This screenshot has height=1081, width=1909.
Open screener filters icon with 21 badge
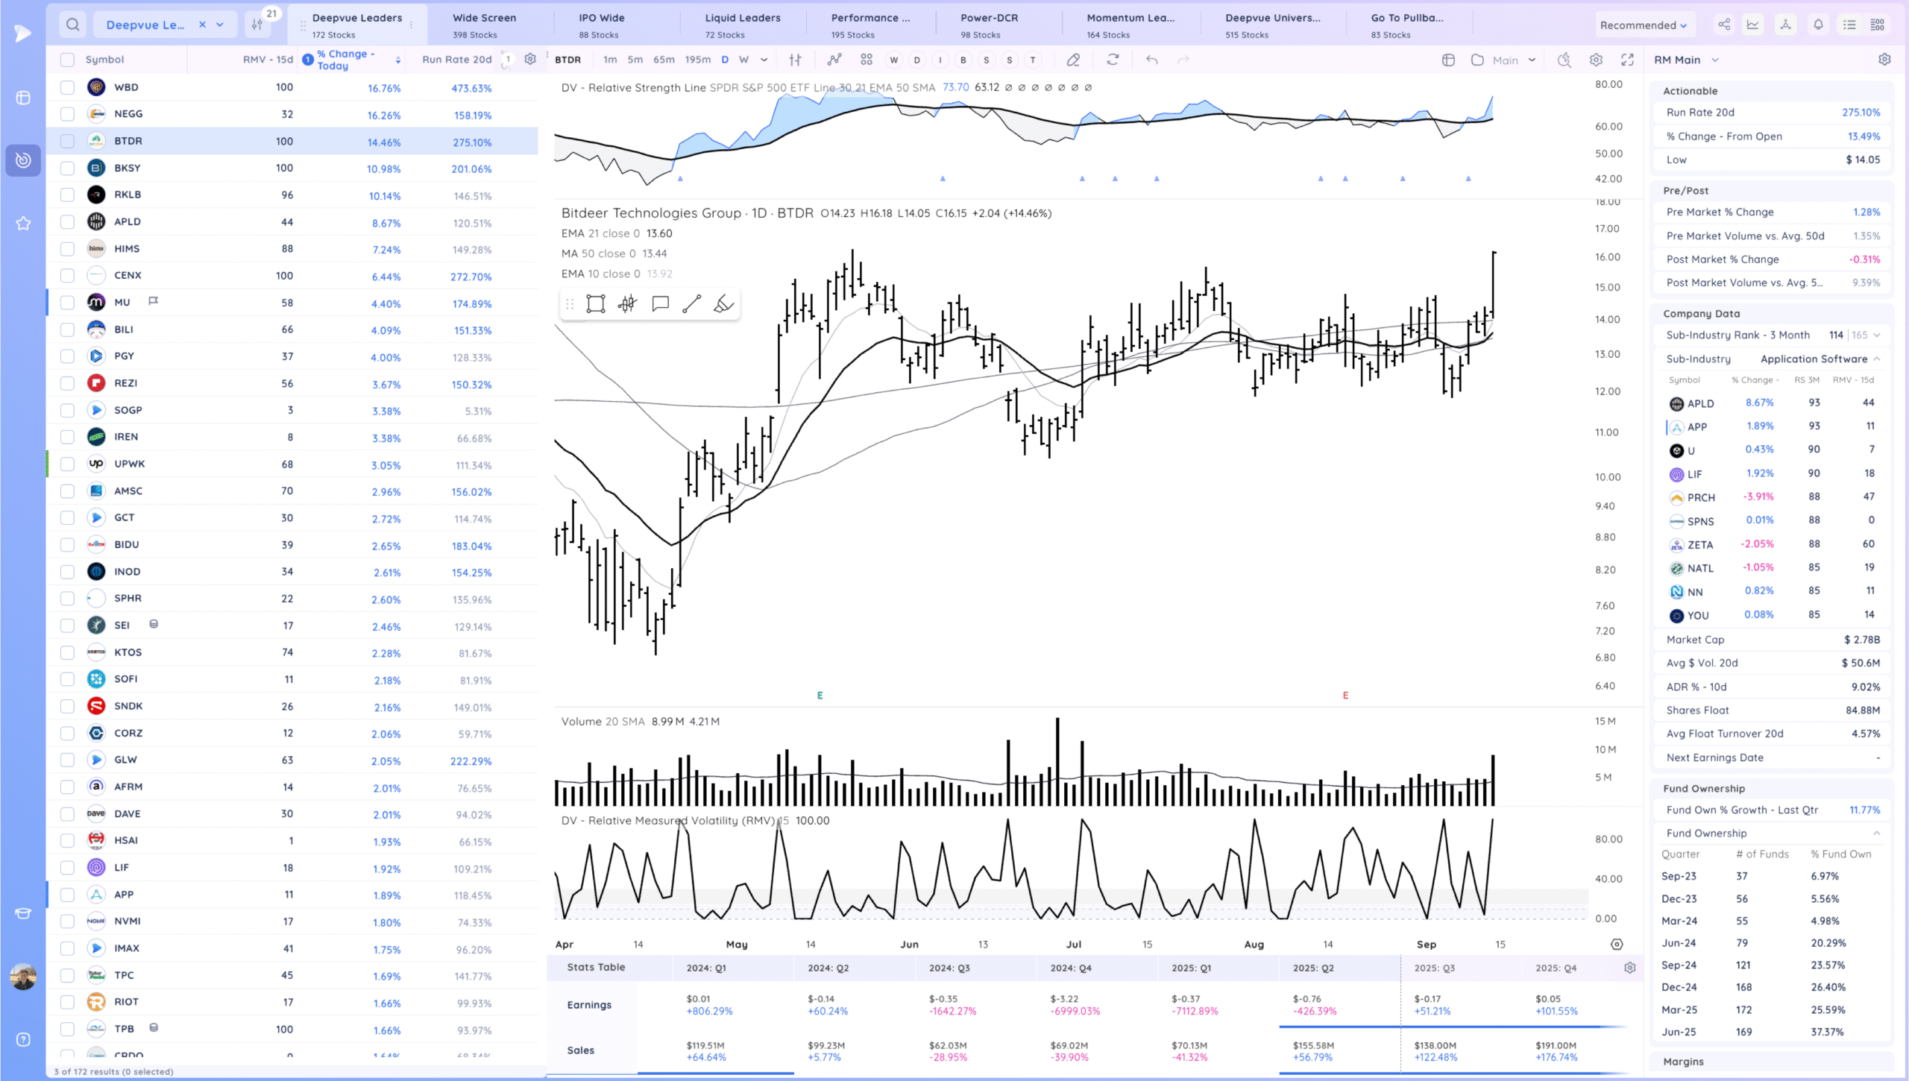pyautogui.click(x=257, y=25)
